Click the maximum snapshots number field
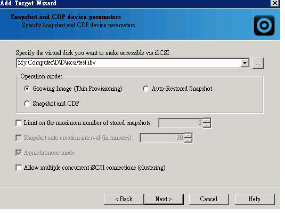The image size is (285, 213). tap(181, 123)
